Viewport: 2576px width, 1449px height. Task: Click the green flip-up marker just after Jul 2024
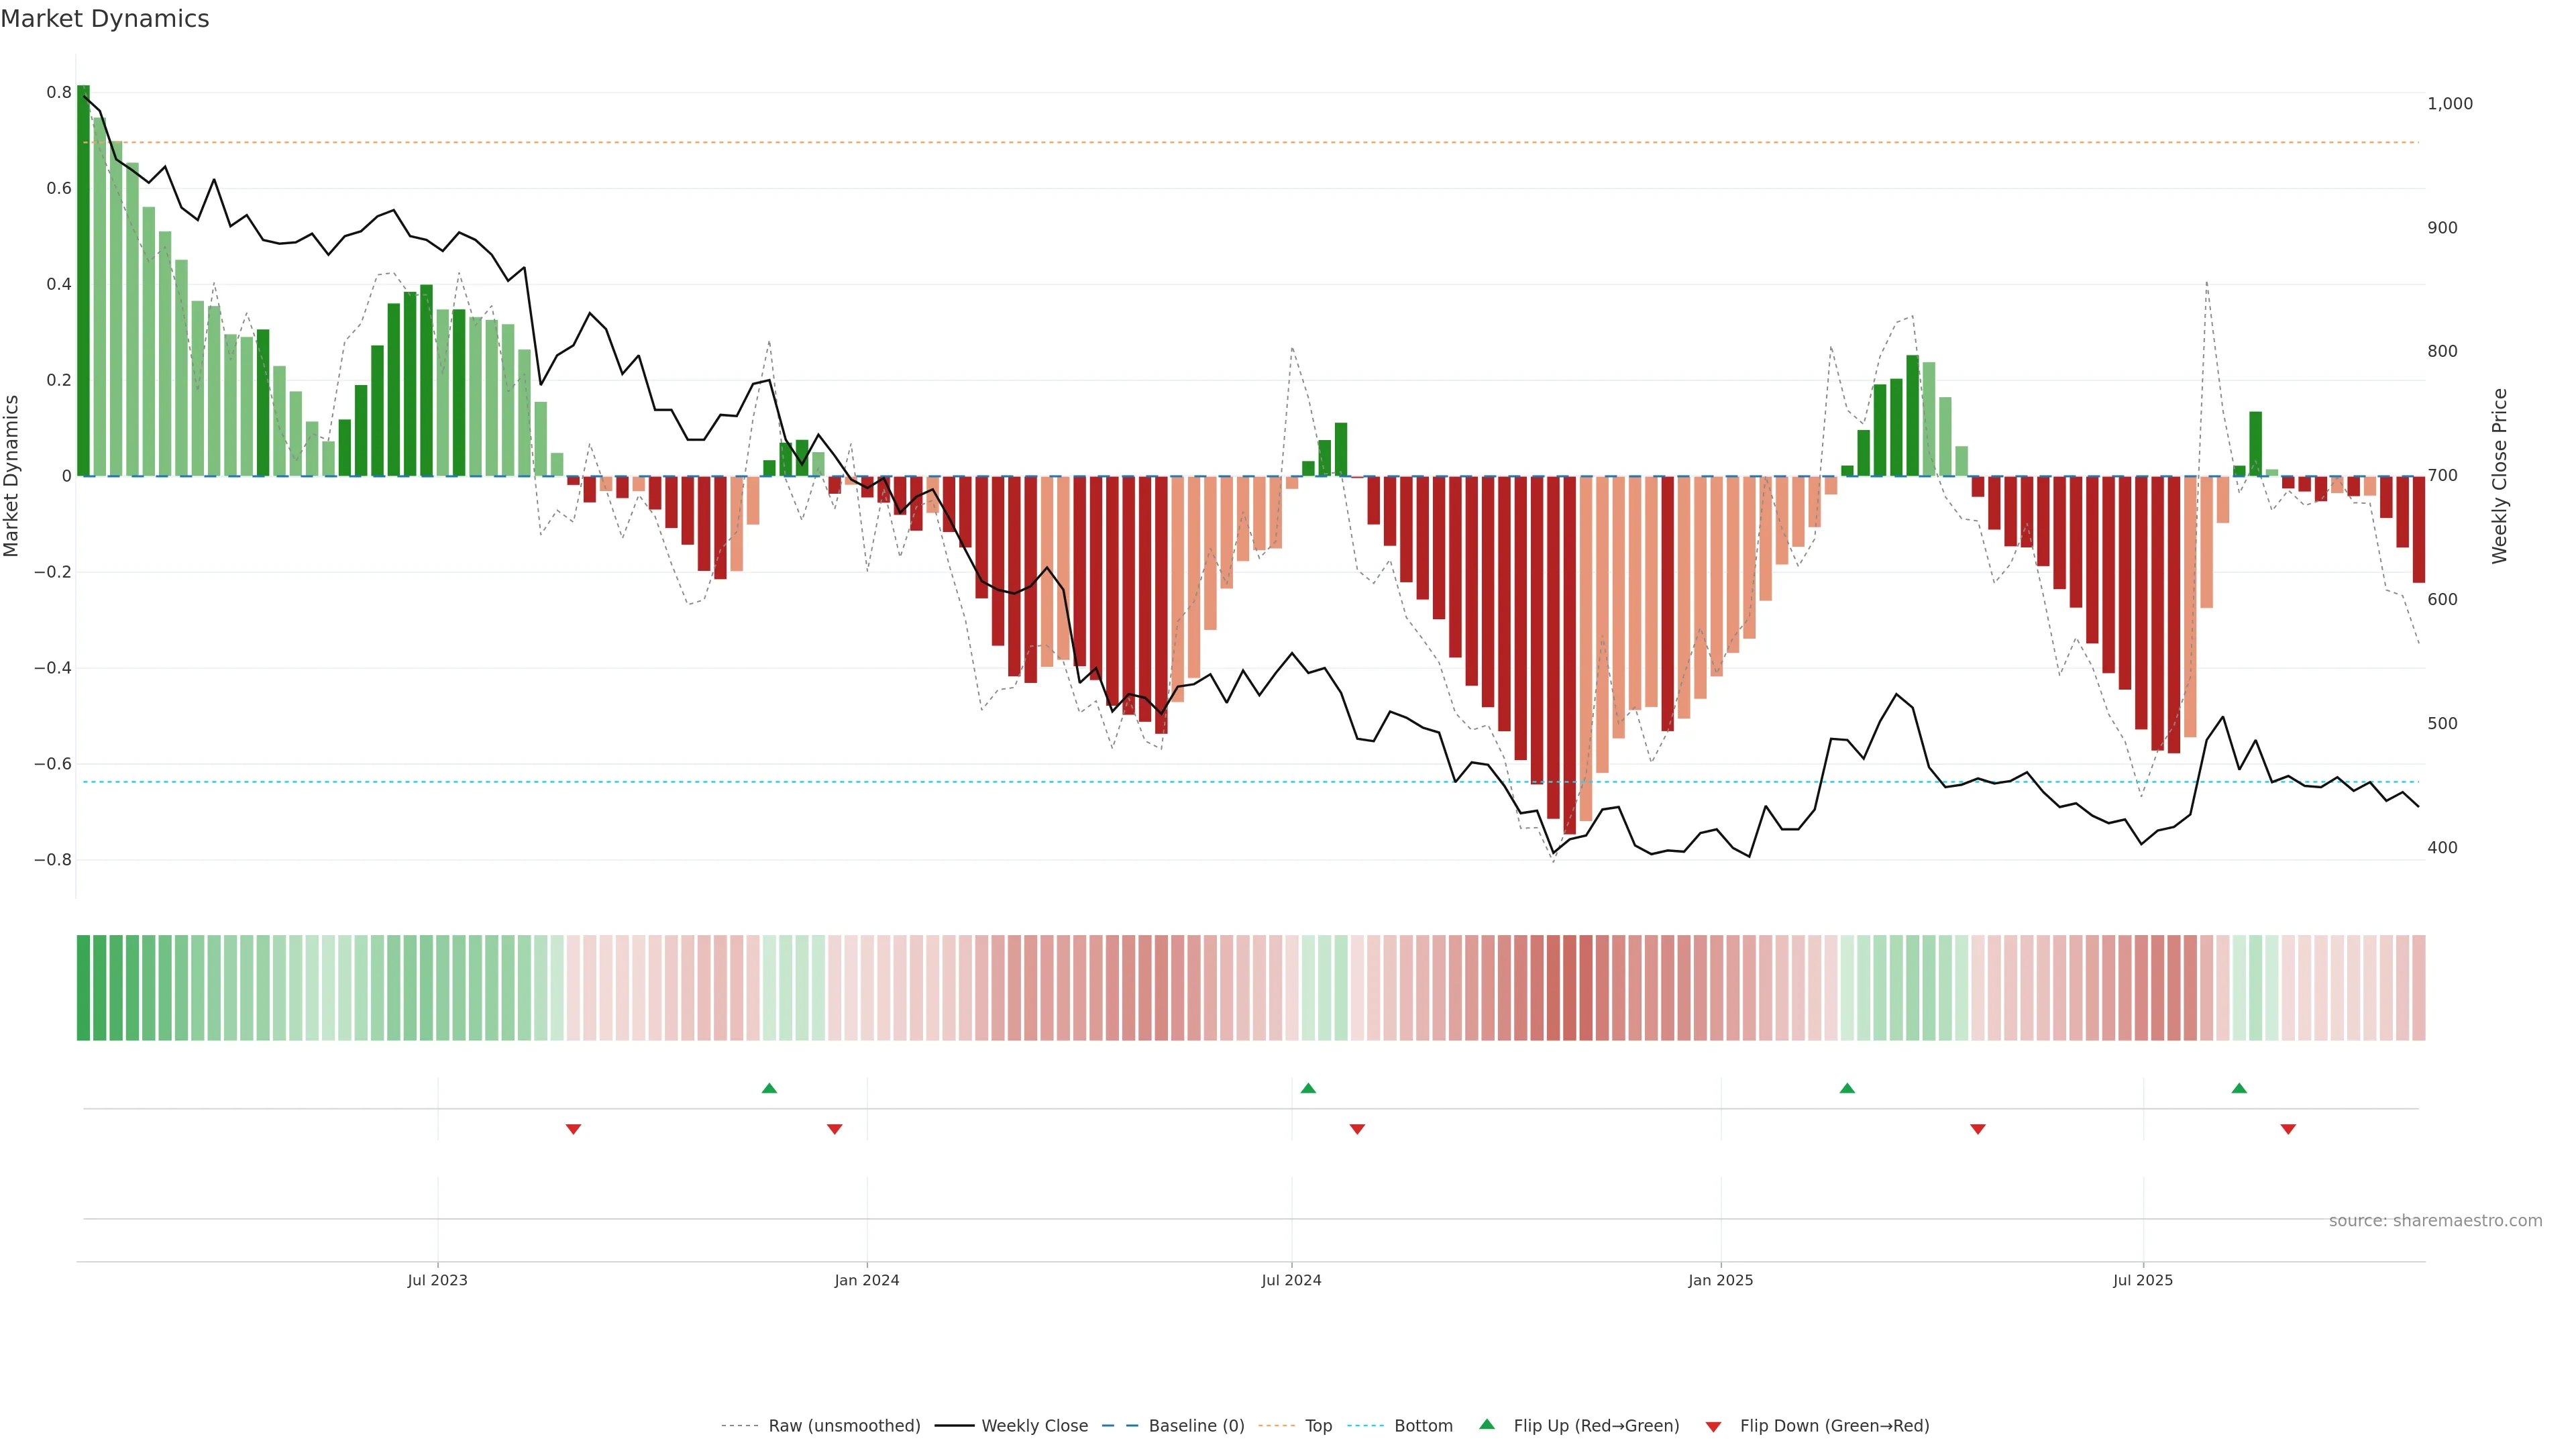click(1308, 1088)
